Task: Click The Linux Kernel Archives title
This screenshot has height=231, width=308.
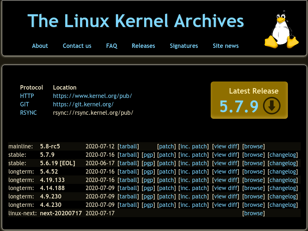Action: (x=136, y=20)
